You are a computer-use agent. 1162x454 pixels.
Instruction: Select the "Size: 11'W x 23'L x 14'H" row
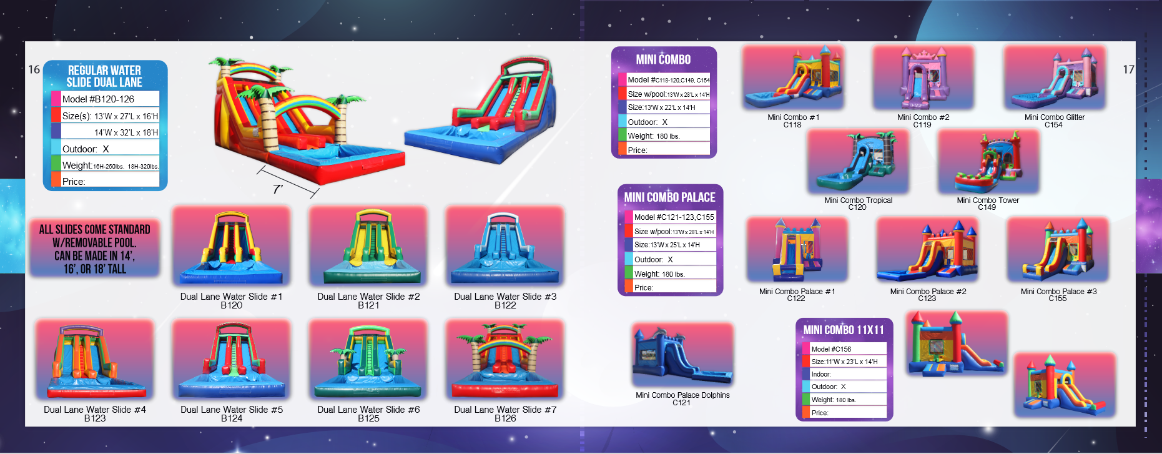tap(845, 361)
